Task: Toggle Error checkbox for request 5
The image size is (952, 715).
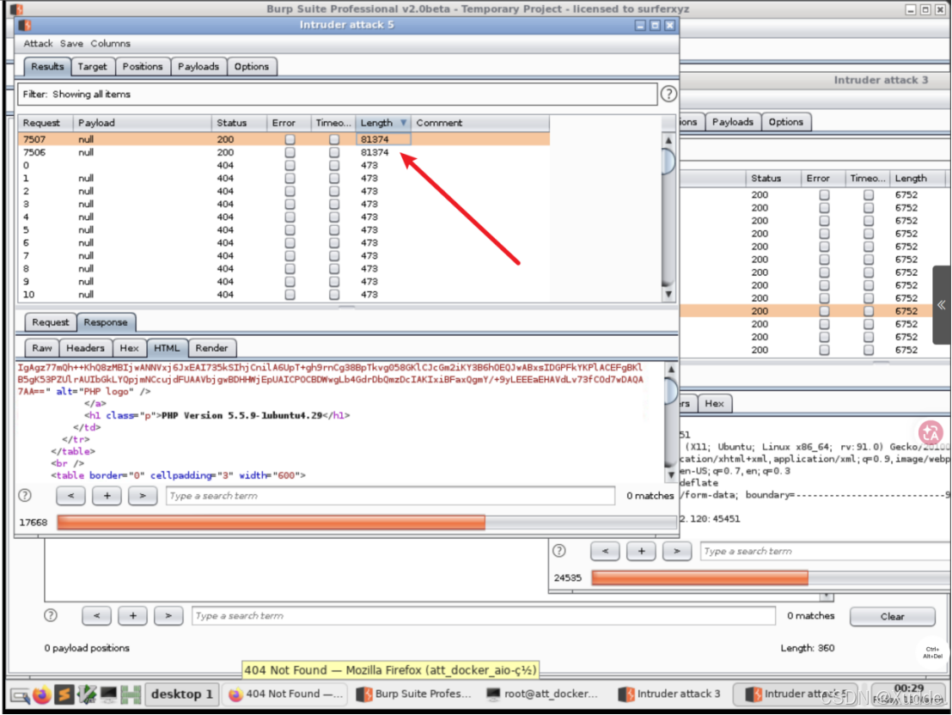Action: tap(290, 229)
